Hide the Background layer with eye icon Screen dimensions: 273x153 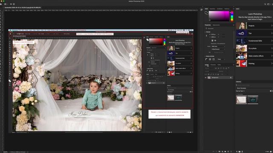[x=206, y=77]
